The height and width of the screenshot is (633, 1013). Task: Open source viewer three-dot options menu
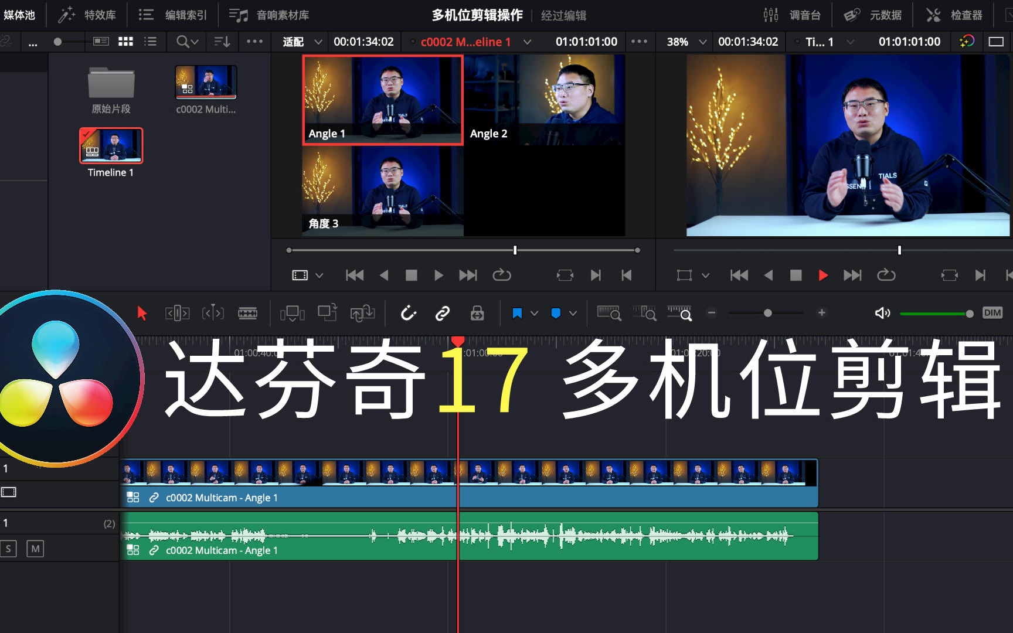[639, 42]
